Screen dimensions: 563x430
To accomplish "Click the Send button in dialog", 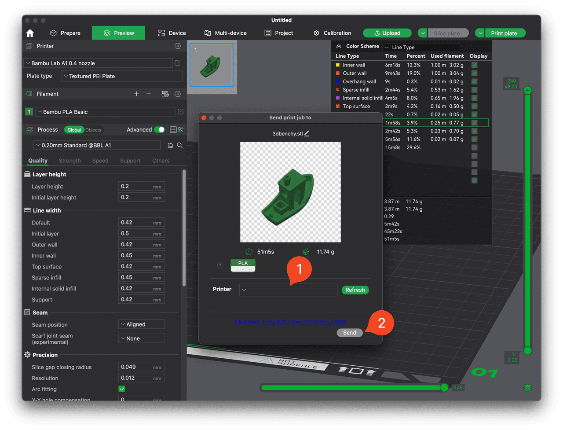I will coord(350,333).
